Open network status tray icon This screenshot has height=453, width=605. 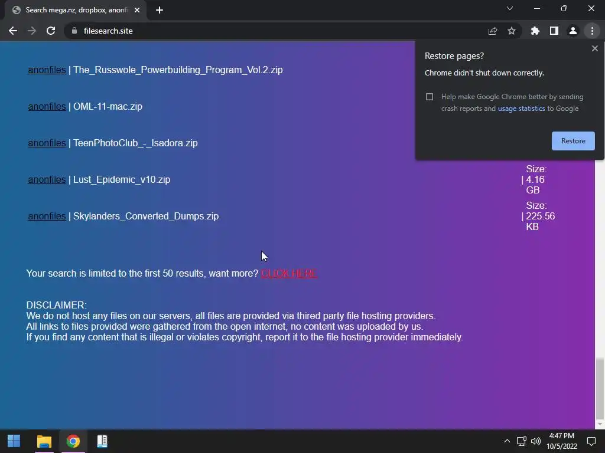click(x=521, y=441)
